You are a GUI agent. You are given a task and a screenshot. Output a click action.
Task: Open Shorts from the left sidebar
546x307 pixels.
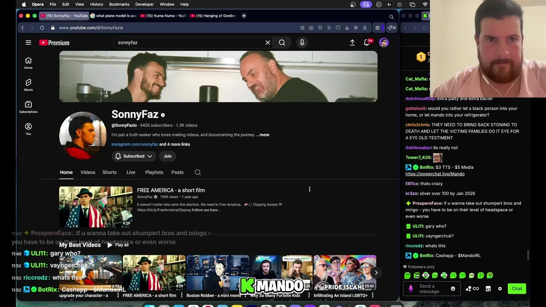[28, 85]
